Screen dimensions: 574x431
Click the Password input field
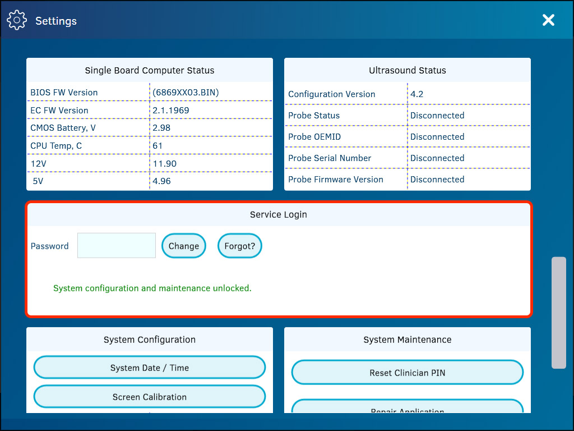click(116, 245)
